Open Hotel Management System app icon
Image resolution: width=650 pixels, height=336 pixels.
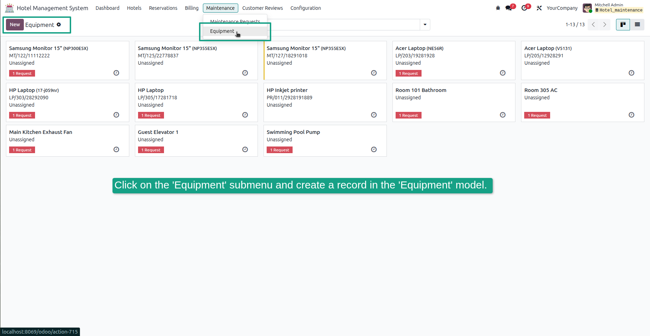click(9, 8)
